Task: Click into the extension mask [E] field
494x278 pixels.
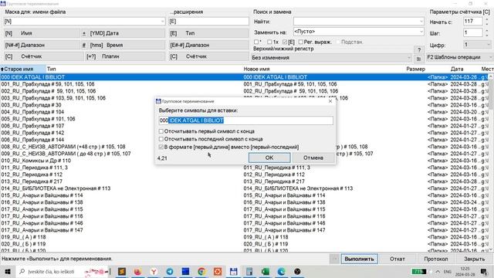Action: [x=209, y=22]
